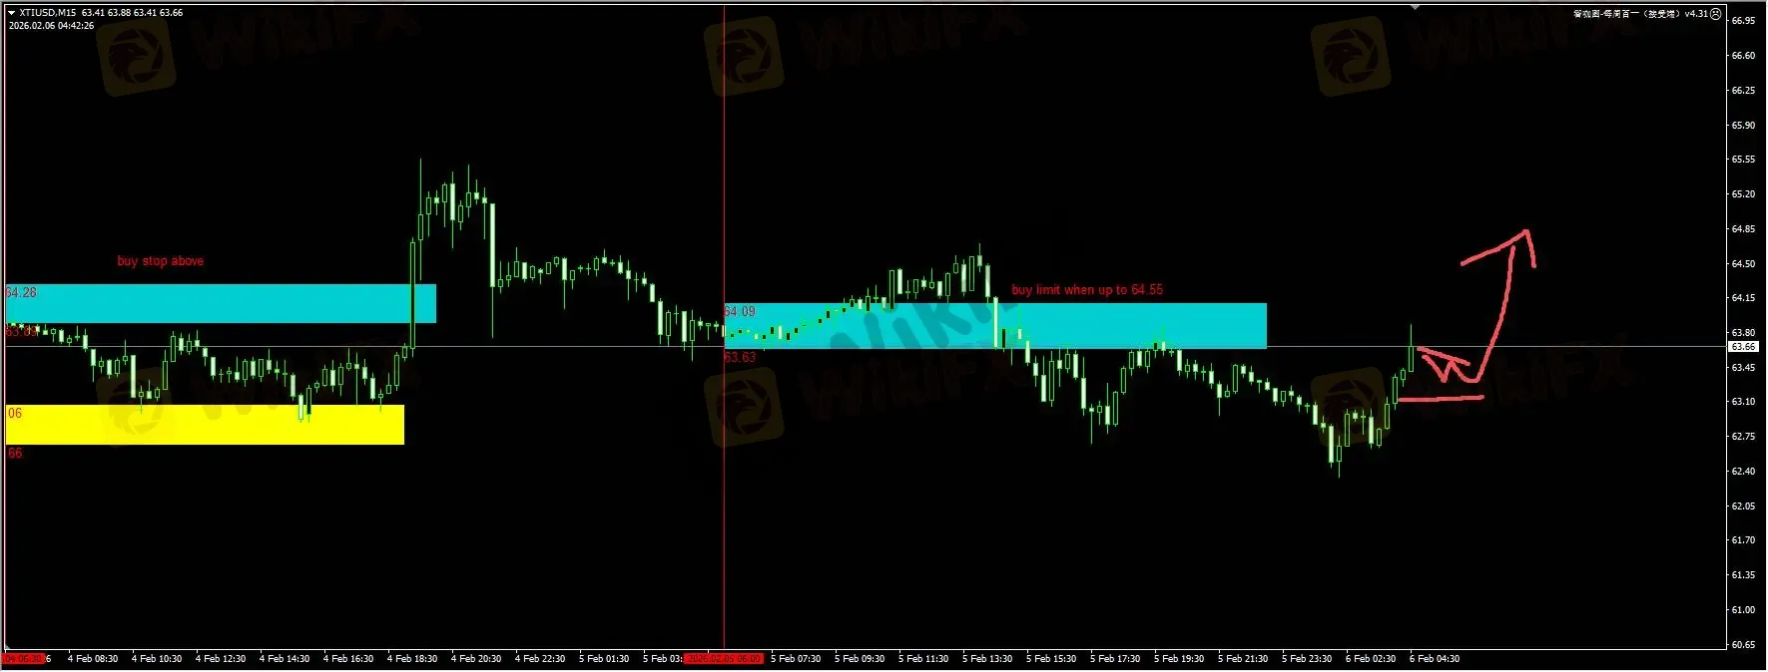This screenshot has height=672, width=1768.
Task: Click the indicator name text ending v4.31
Action: [1640, 14]
